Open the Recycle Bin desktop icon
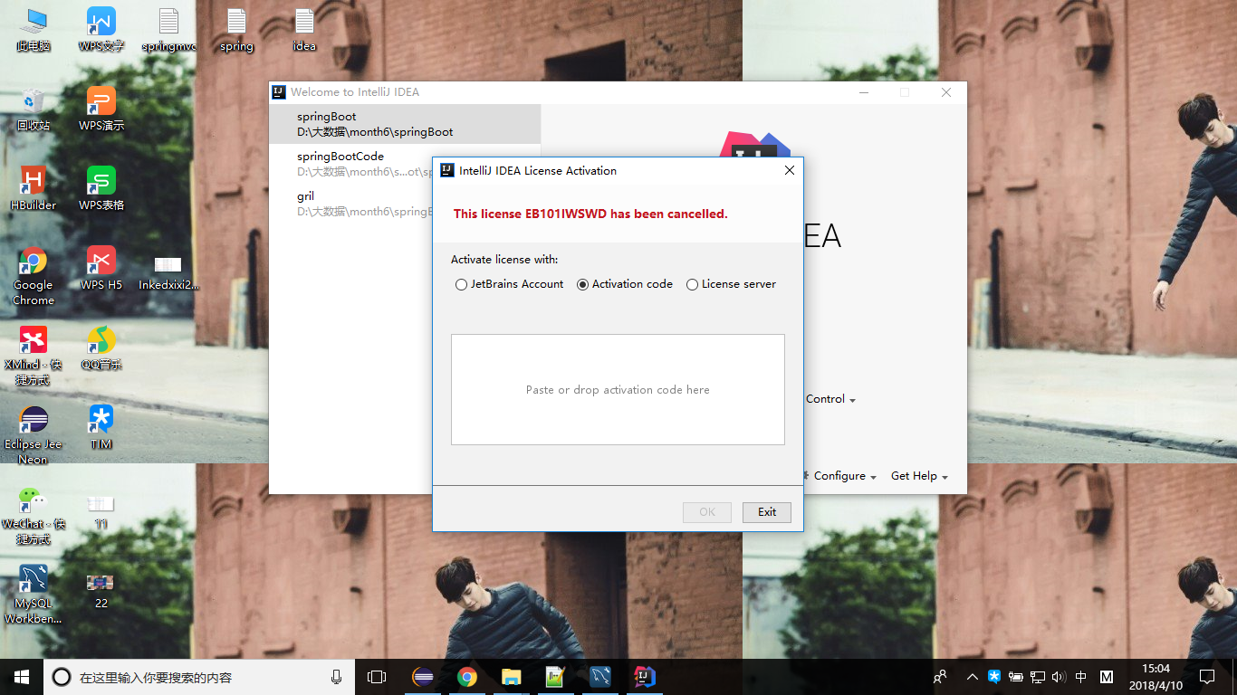The height and width of the screenshot is (695, 1237). 34,109
